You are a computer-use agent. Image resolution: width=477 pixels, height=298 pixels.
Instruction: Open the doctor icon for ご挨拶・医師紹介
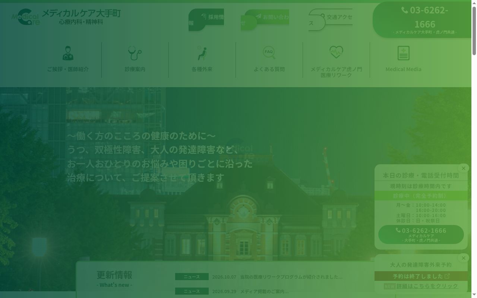click(x=68, y=53)
